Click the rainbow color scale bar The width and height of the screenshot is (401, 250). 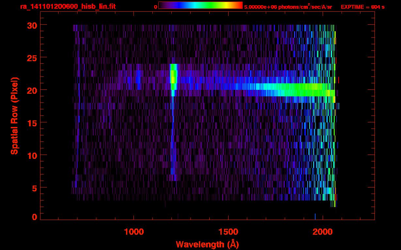200,5
